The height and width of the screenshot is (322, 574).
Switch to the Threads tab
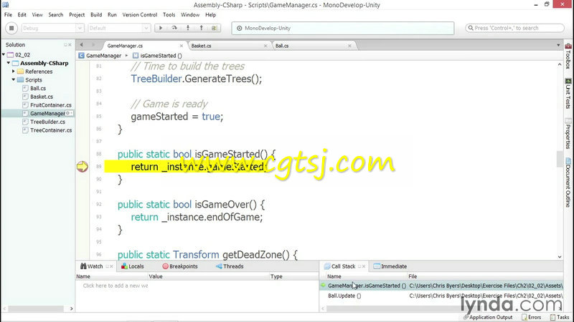click(x=230, y=266)
